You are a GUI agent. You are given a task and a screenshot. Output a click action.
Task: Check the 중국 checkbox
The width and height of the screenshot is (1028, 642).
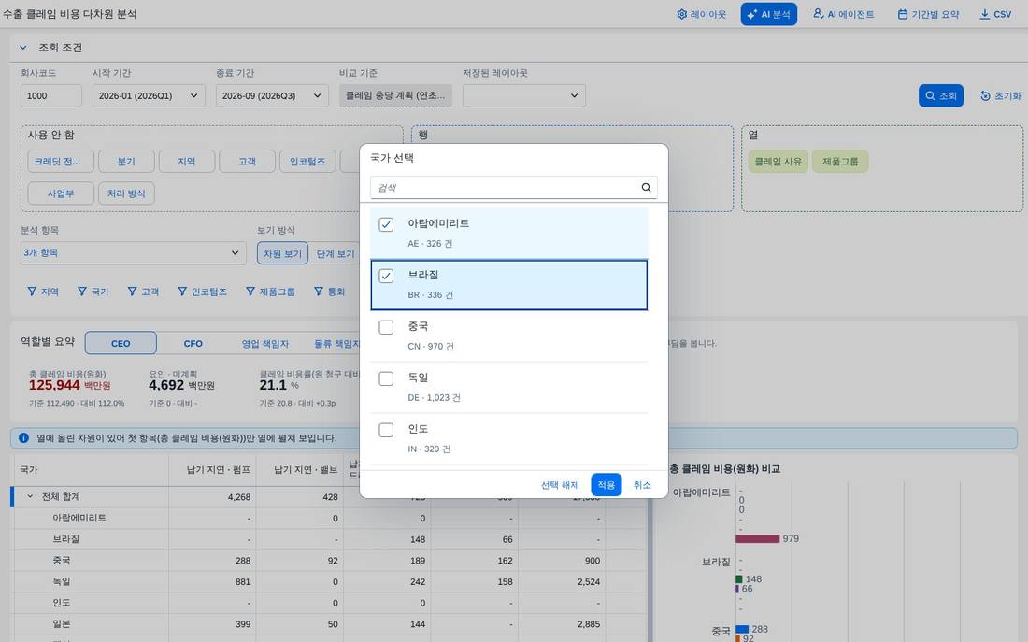point(386,326)
